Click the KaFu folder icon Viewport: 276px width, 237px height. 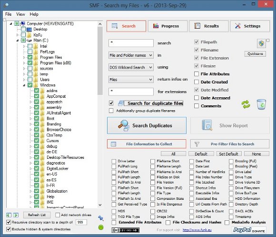(x=29, y=35)
